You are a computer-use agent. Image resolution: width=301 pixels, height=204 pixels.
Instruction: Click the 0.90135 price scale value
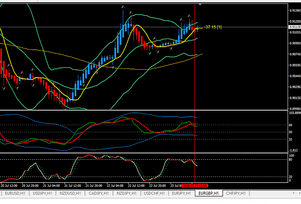[x=295, y=98]
